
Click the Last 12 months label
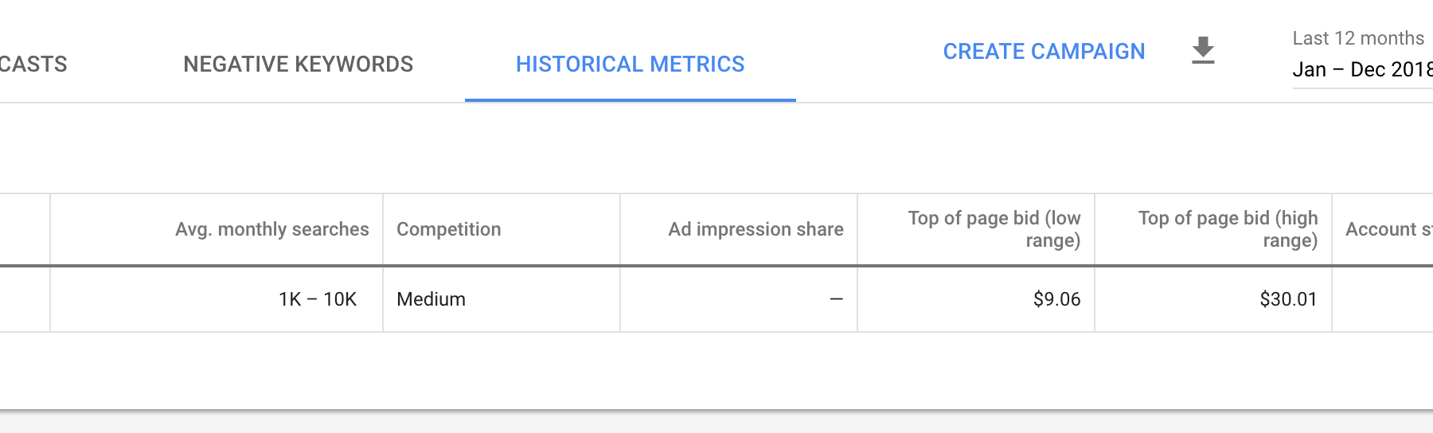tap(1358, 38)
